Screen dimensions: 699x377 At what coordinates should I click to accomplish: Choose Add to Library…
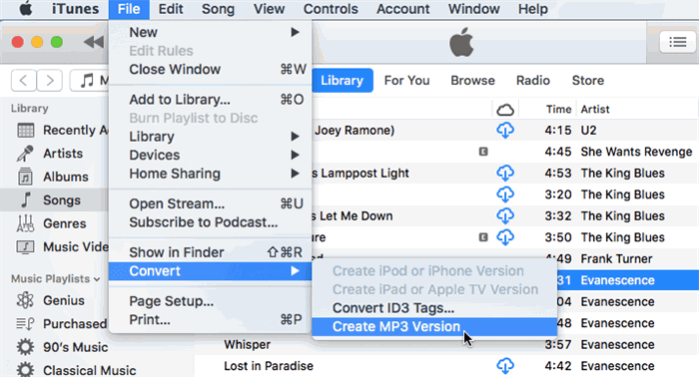[x=210, y=100]
